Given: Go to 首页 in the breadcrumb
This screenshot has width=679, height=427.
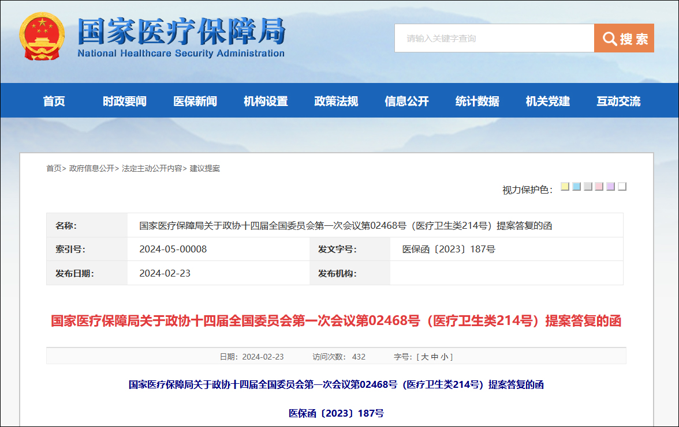Looking at the screenshot, I should click(x=54, y=168).
